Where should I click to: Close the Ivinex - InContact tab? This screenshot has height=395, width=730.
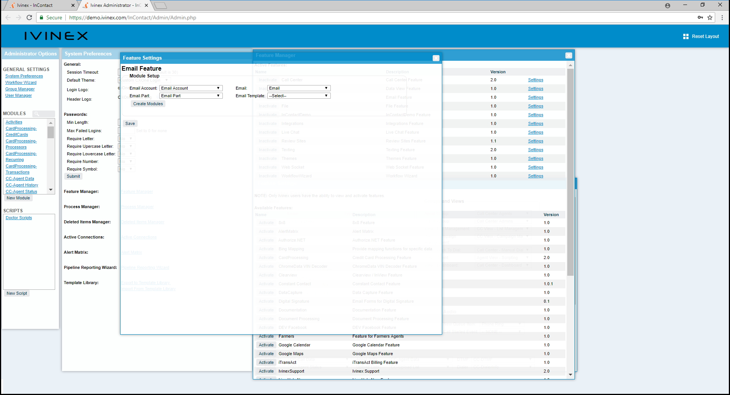pos(73,5)
